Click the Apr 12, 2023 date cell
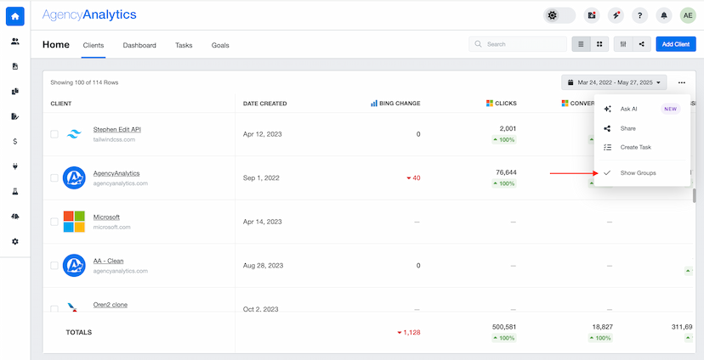The width and height of the screenshot is (704, 360). pos(262,134)
